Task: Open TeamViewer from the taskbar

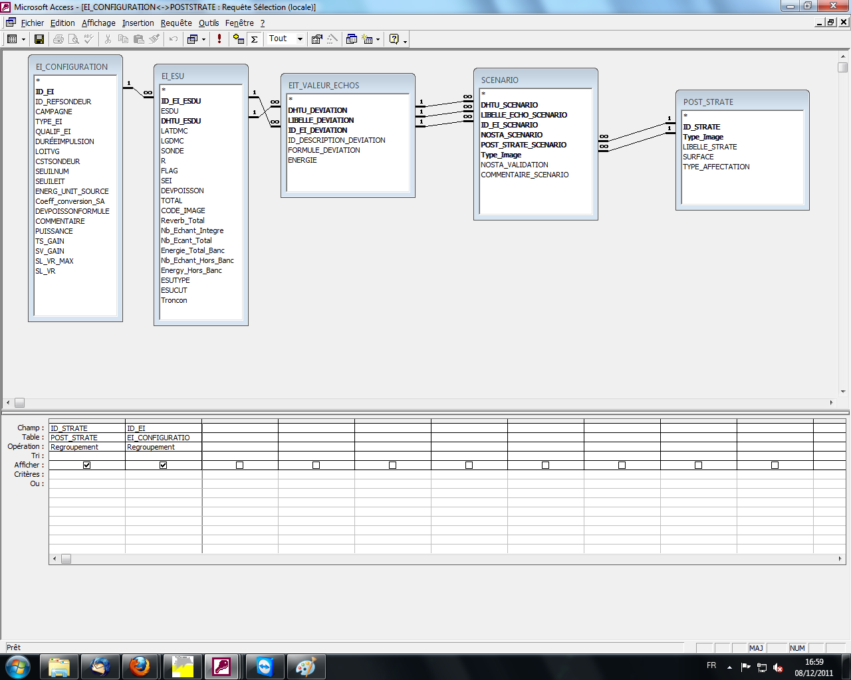Action: 265,666
